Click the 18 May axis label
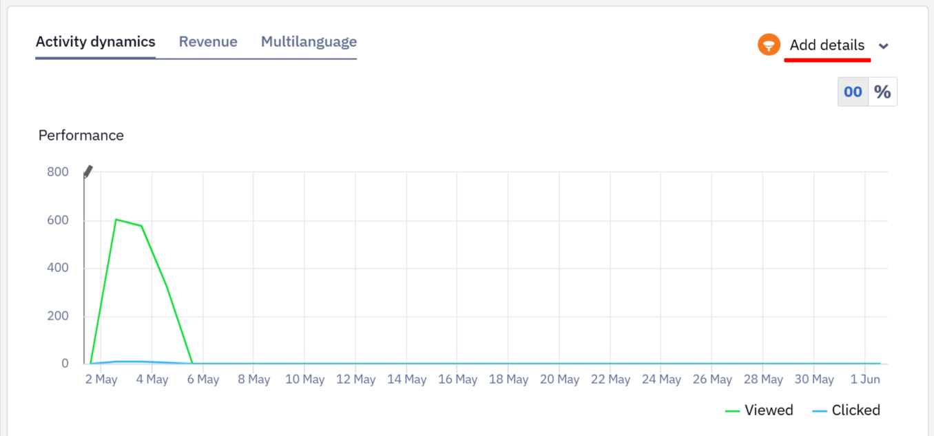The image size is (934, 436). pyautogui.click(x=508, y=380)
